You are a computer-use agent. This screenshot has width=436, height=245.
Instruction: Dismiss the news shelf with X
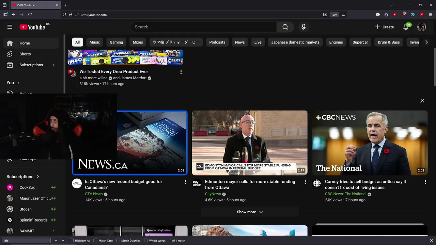(422, 101)
